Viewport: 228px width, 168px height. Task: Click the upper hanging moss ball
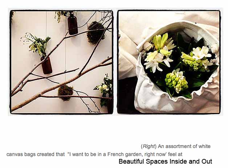[x=96, y=33]
